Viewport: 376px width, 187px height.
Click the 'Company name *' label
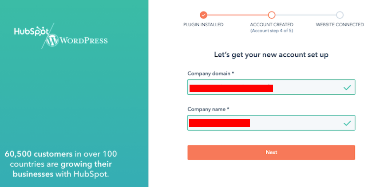point(208,109)
